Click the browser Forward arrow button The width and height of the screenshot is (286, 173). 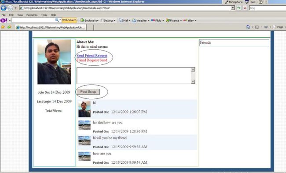(10, 8)
